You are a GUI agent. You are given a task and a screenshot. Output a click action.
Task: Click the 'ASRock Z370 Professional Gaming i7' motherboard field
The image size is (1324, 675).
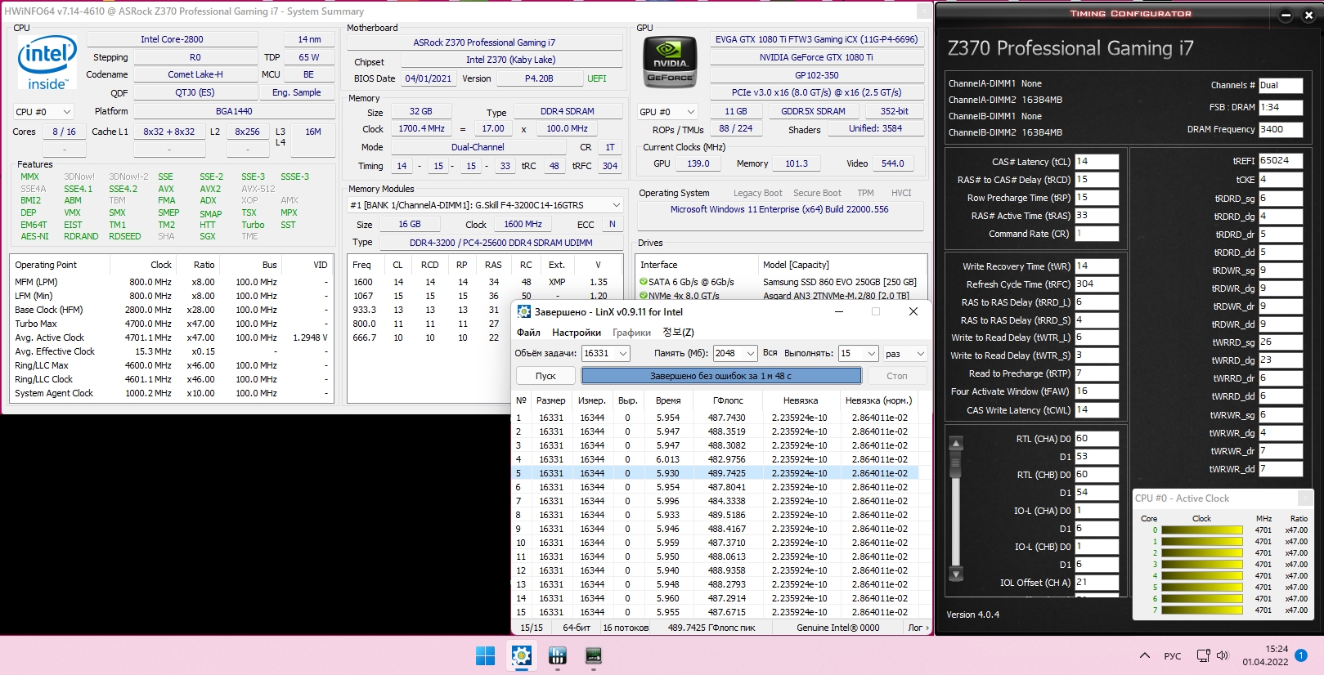coord(484,42)
